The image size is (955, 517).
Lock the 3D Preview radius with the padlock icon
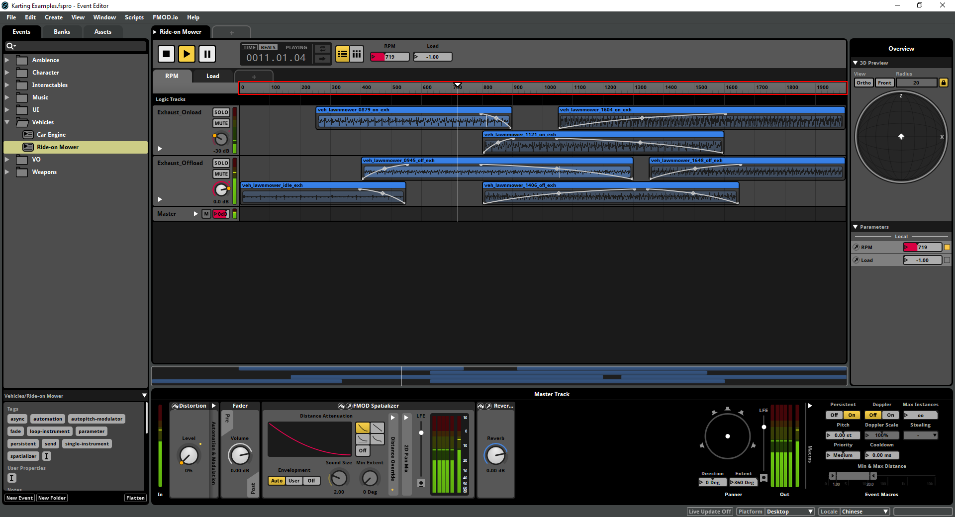tap(943, 83)
